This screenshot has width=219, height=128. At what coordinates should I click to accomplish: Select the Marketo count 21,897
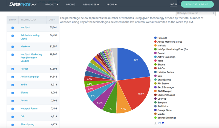point(53,46)
